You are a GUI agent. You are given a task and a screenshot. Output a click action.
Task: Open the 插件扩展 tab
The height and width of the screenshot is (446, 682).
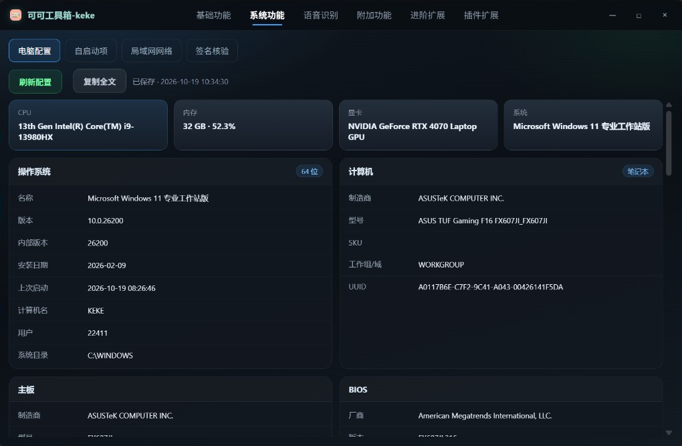click(481, 15)
